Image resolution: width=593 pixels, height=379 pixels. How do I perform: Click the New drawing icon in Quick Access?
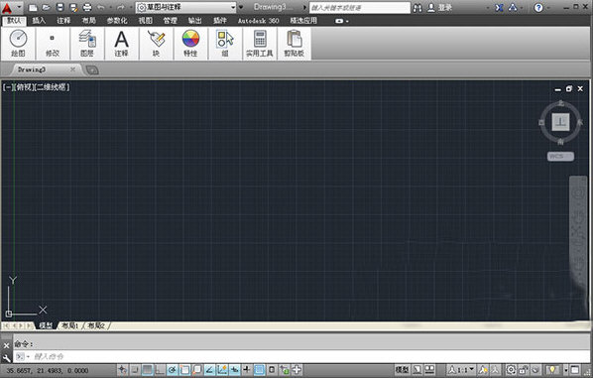pos(33,8)
